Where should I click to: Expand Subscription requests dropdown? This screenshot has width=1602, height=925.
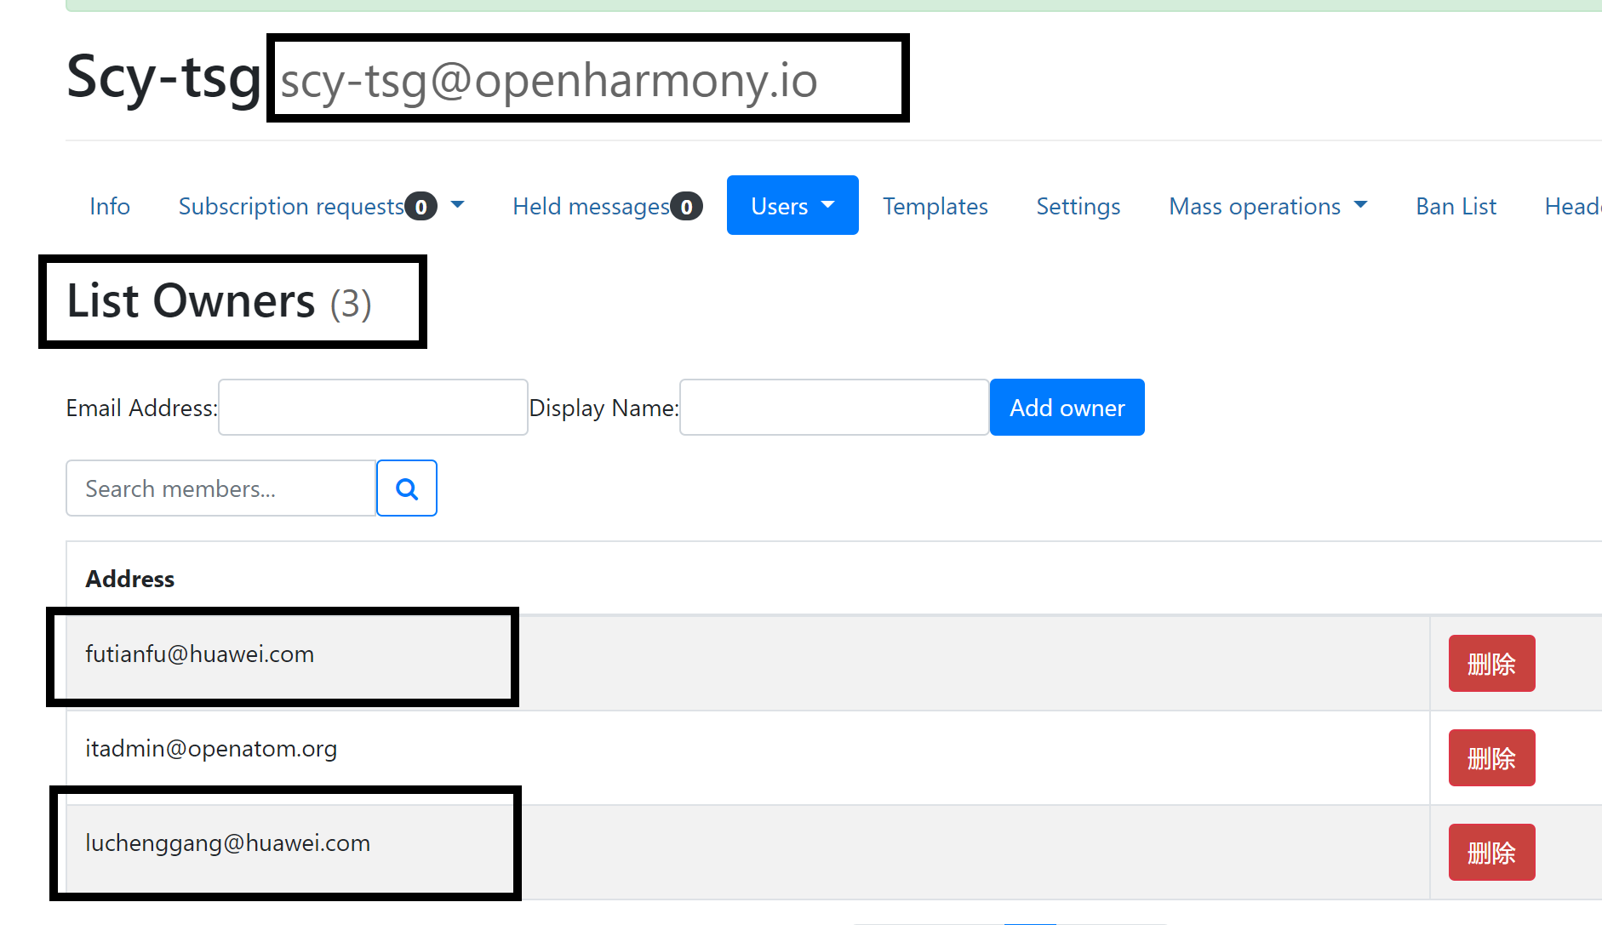(321, 206)
